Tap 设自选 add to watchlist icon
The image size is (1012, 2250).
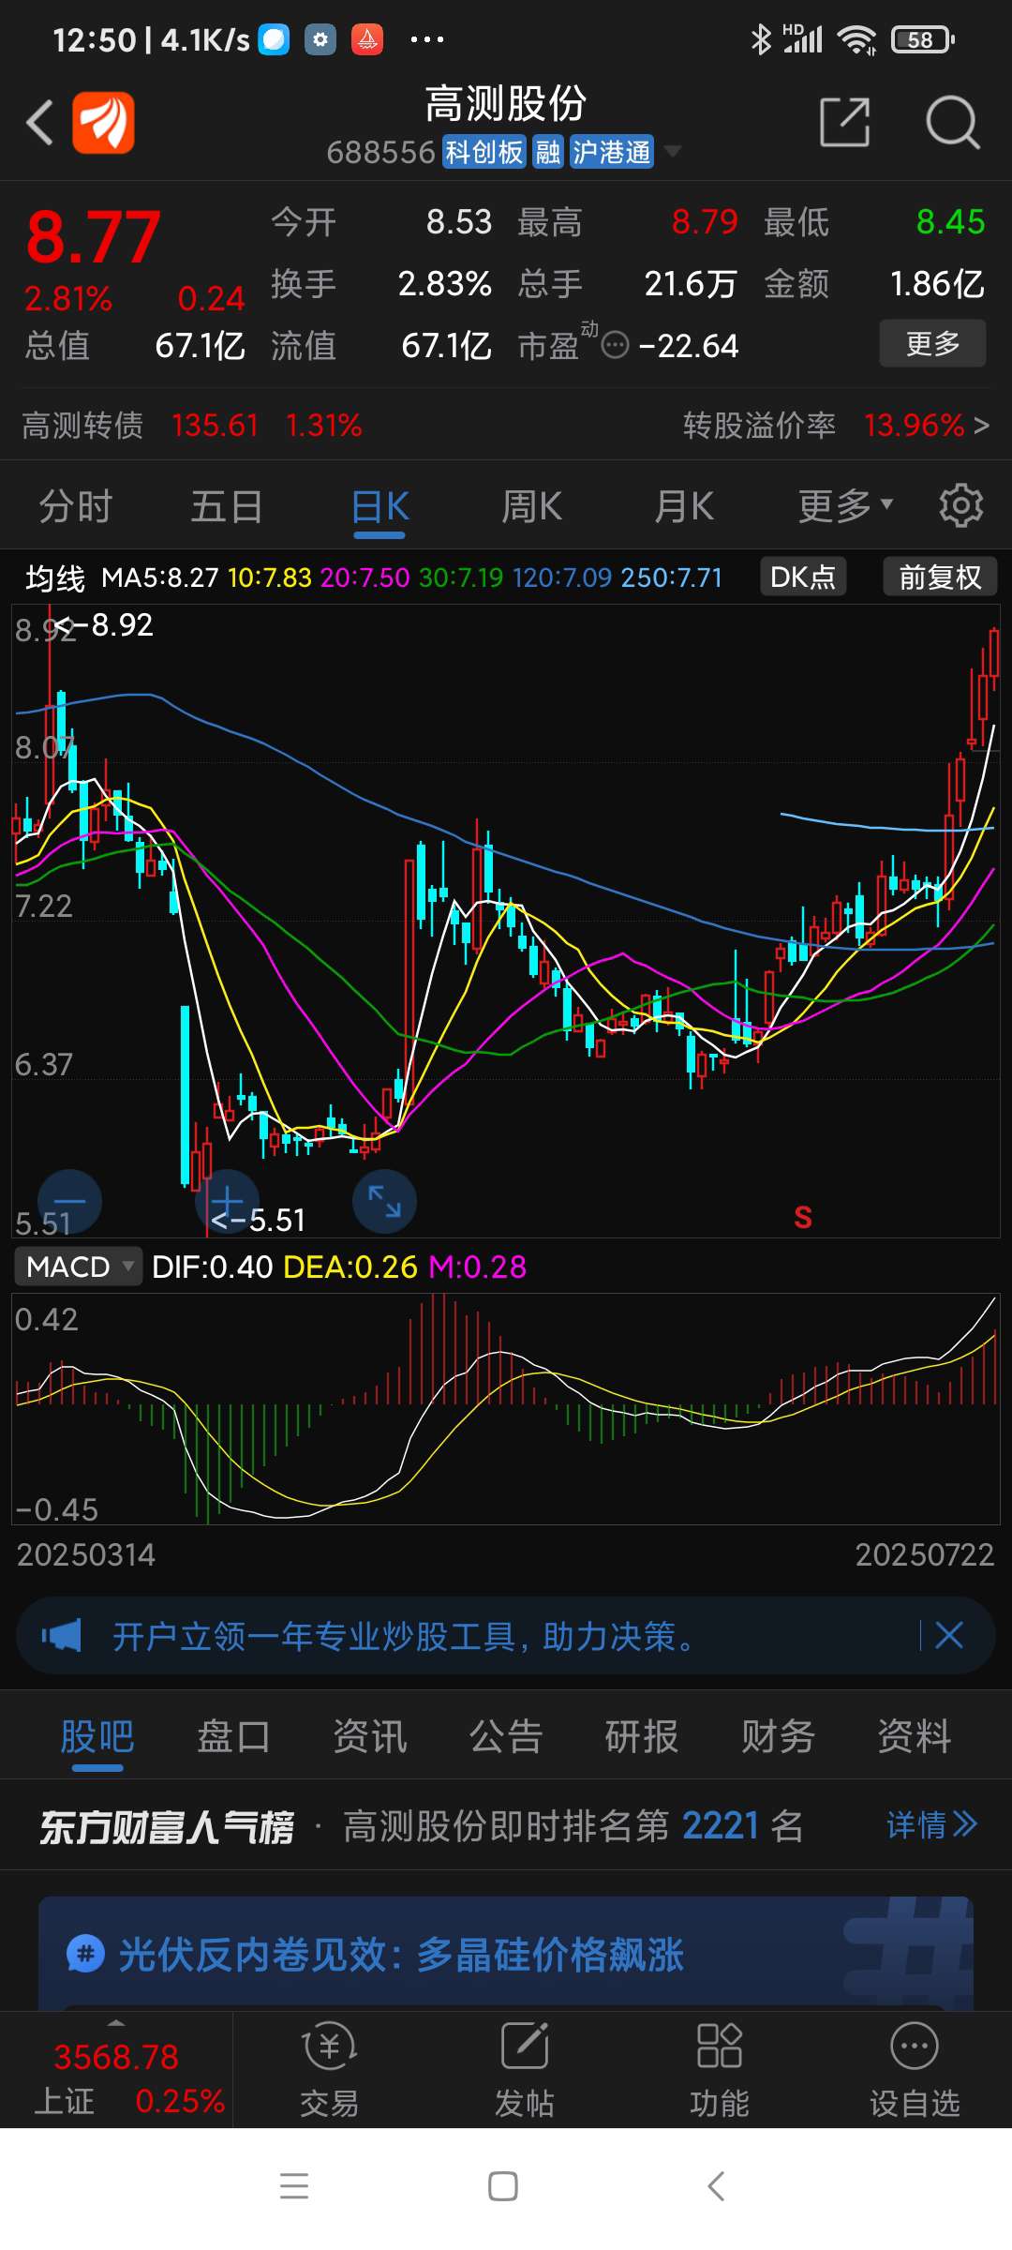pyautogui.click(x=915, y=2045)
